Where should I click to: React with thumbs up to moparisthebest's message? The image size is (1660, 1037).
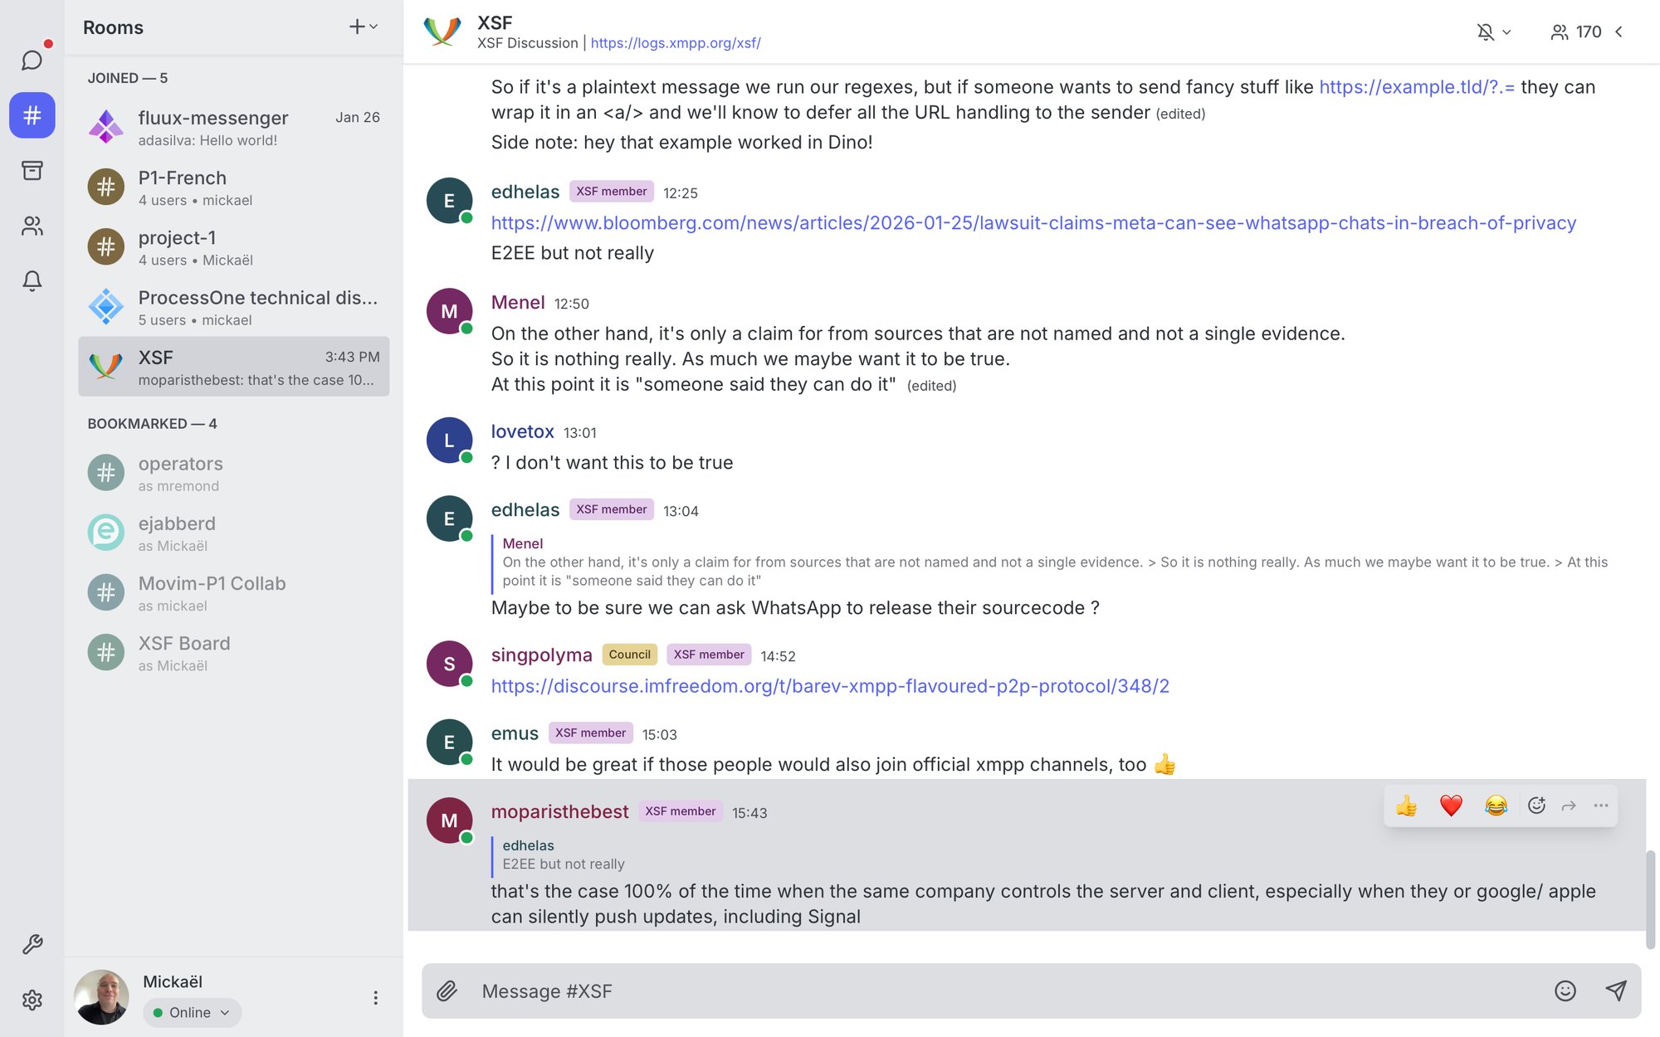point(1406,805)
